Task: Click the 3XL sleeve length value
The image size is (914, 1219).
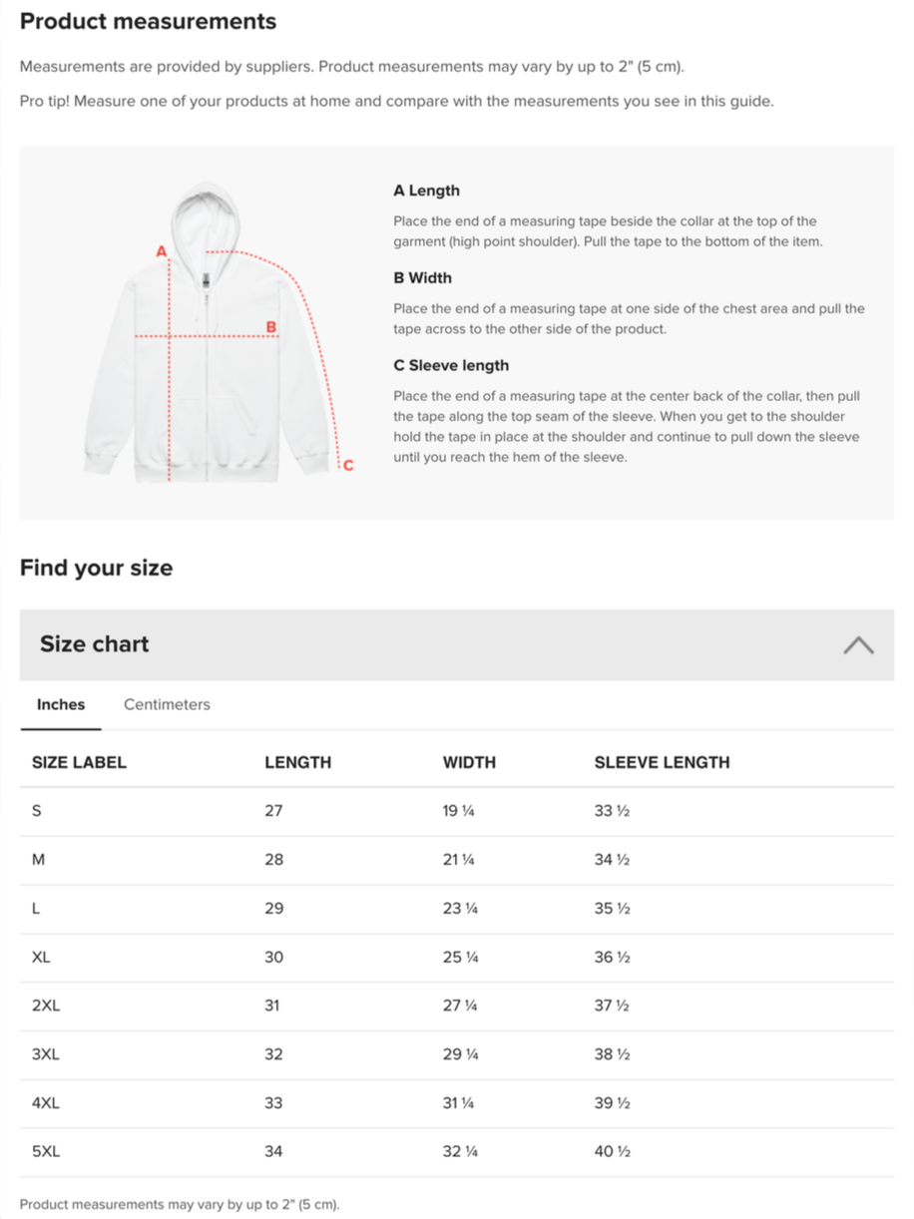Action: tap(612, 1054)
